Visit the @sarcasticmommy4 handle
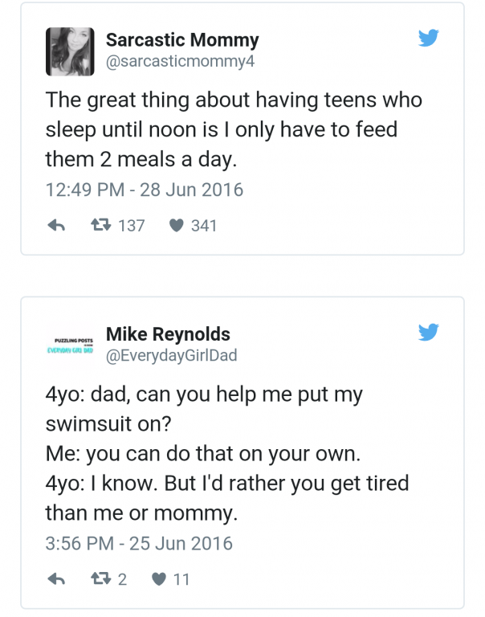Screen dimensions: 485x617 [x=180, y=61]
